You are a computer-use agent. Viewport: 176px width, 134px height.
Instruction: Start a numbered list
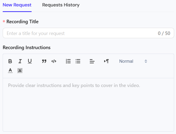pos(68,61)
